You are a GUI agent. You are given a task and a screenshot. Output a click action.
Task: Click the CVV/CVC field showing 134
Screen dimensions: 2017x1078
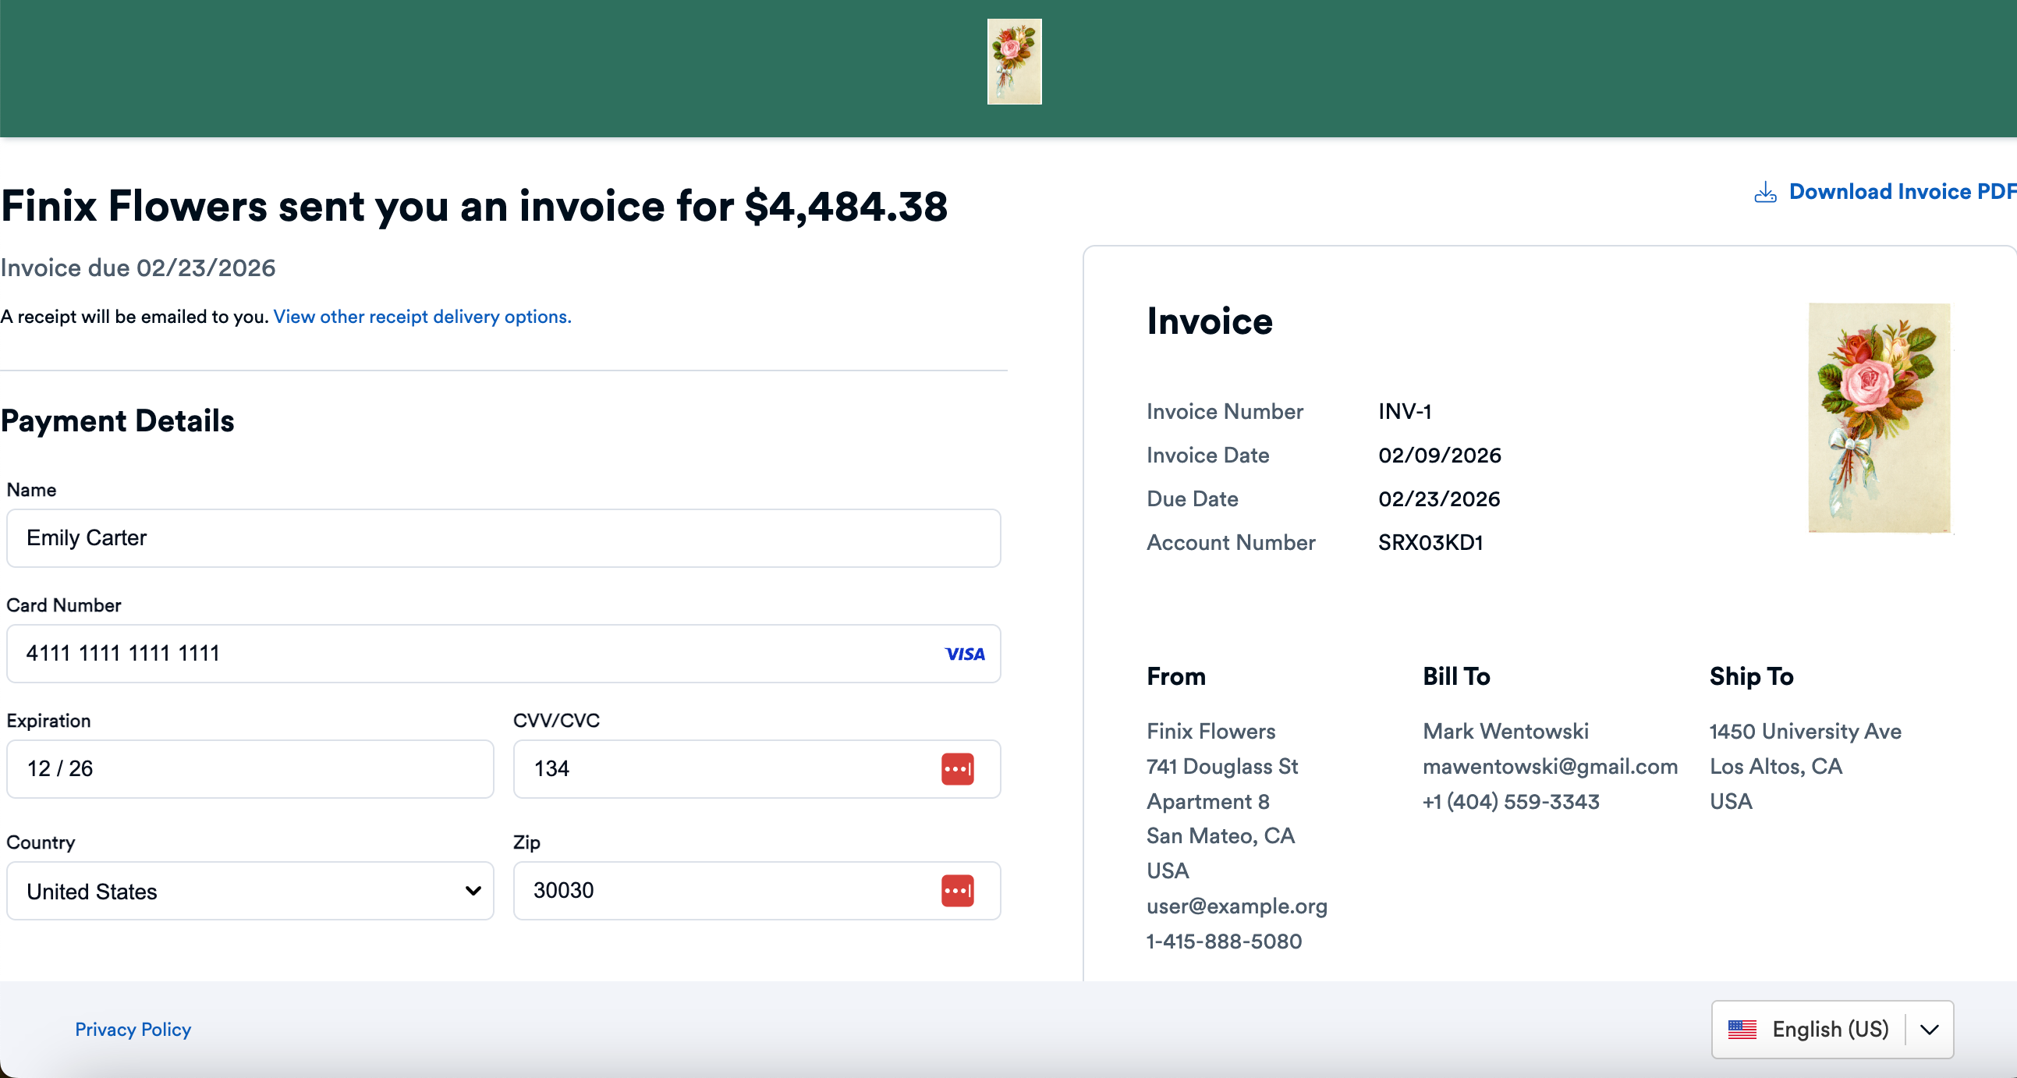coord(704,769)
